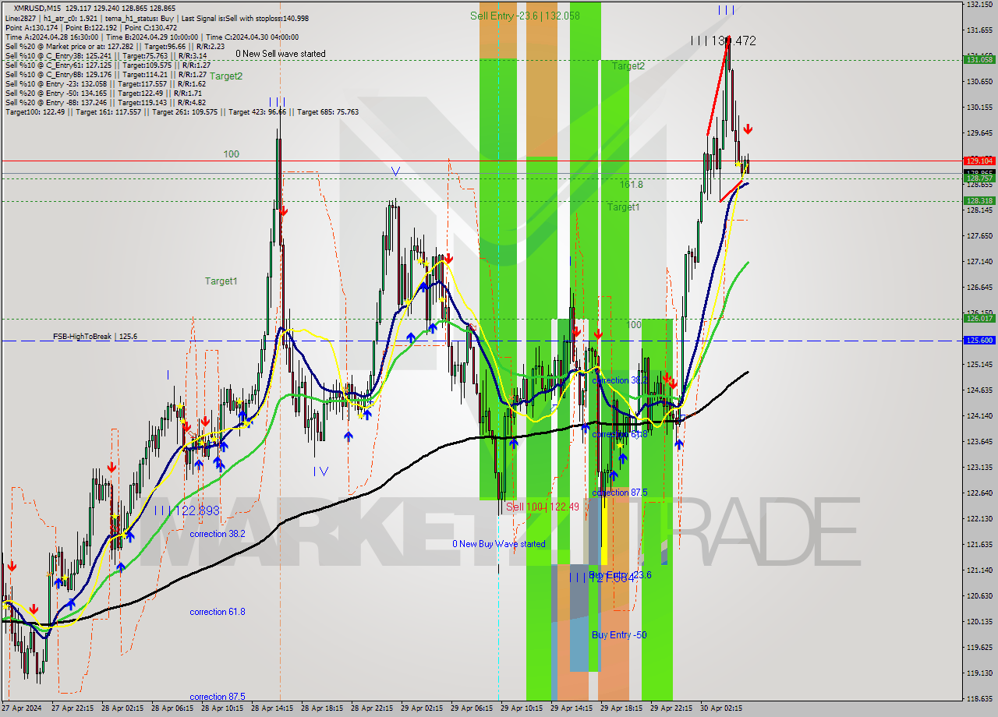The image size is (998, 717).
Task: Click the red 129.104 price tag
Action: tap(979, 161)
